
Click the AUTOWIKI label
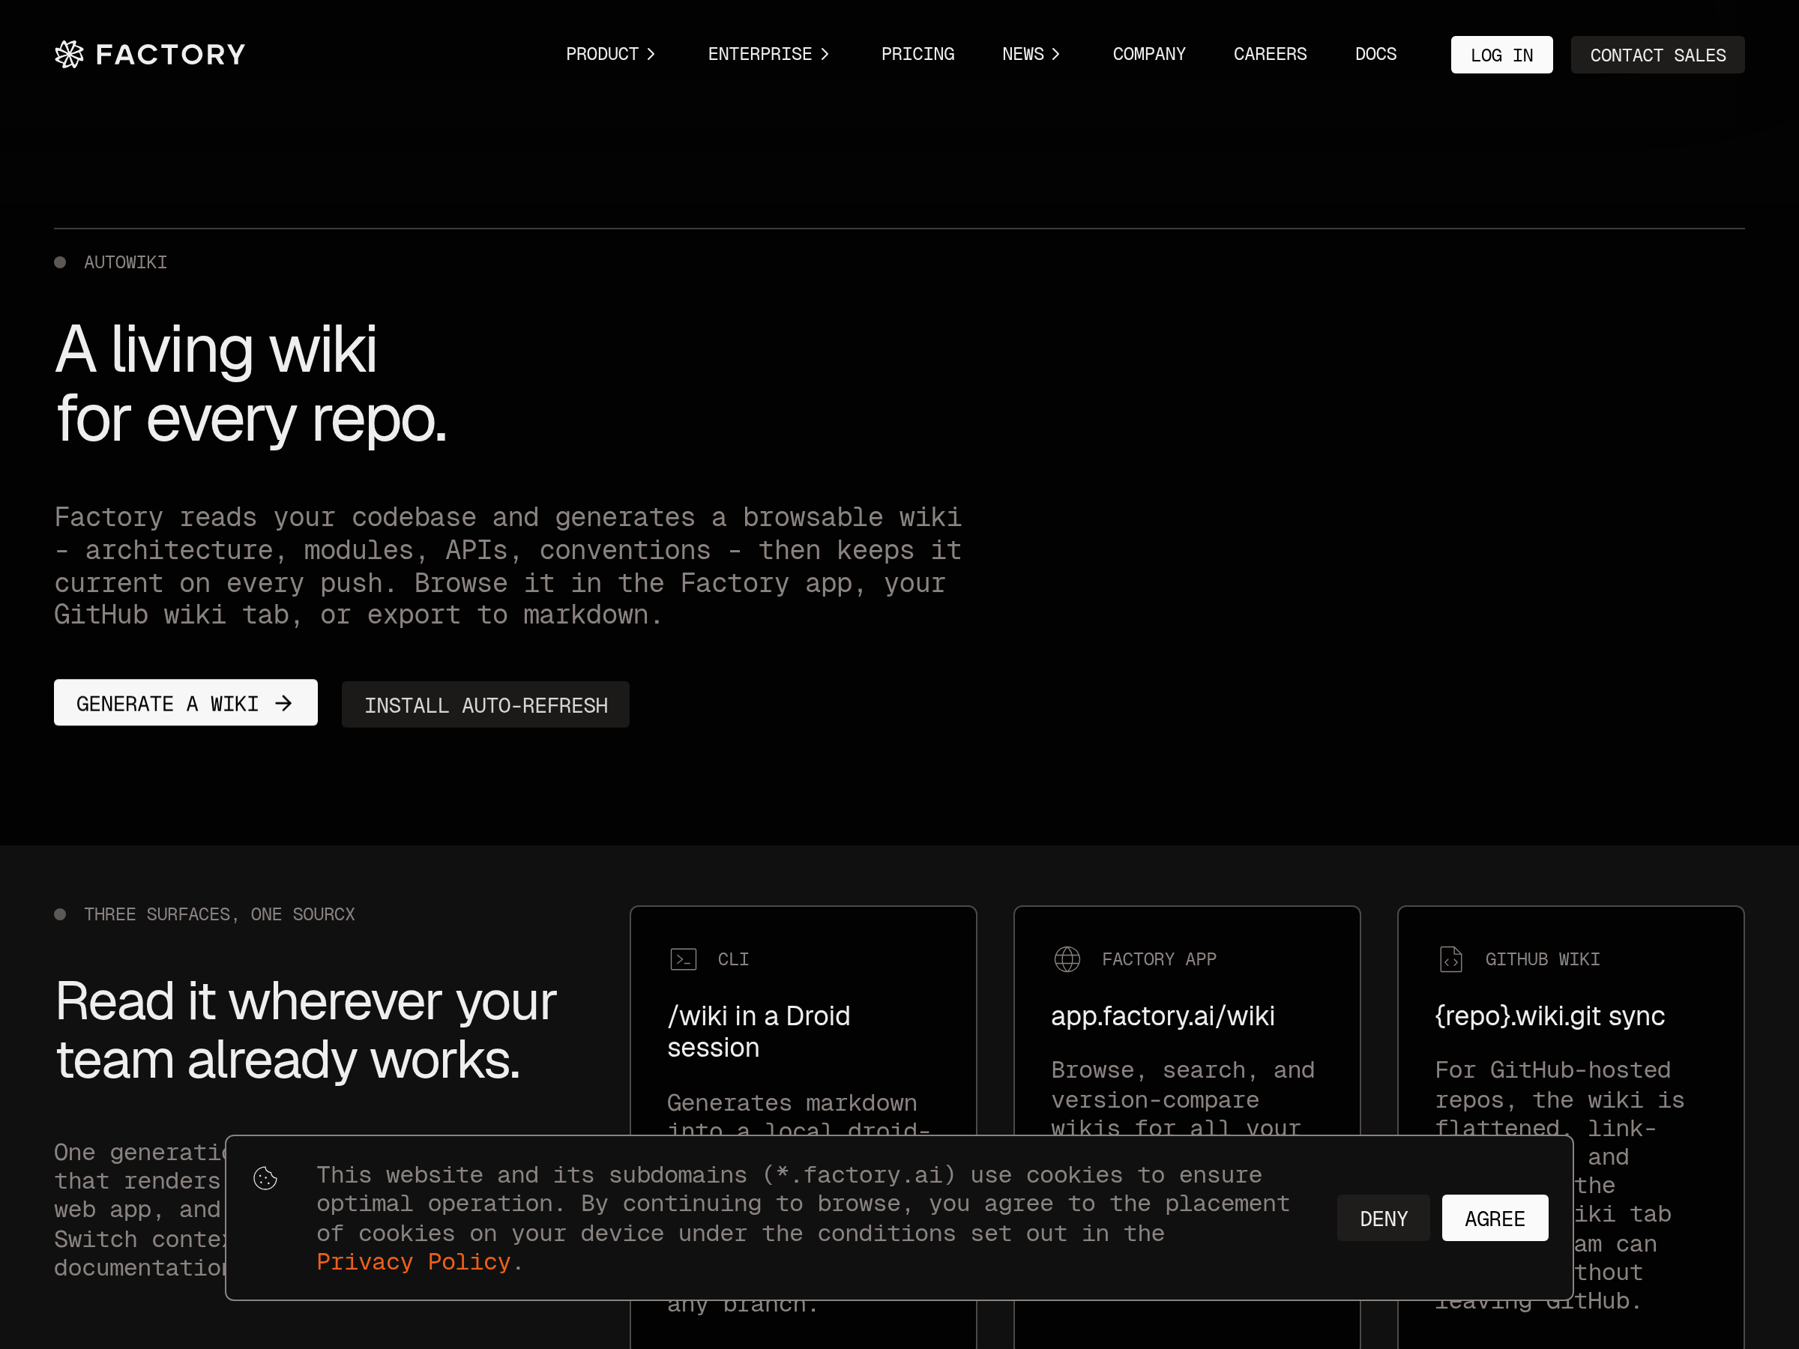coord(125,262)
